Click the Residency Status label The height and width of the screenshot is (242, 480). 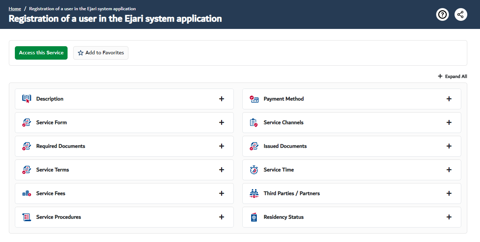(284, 217)
